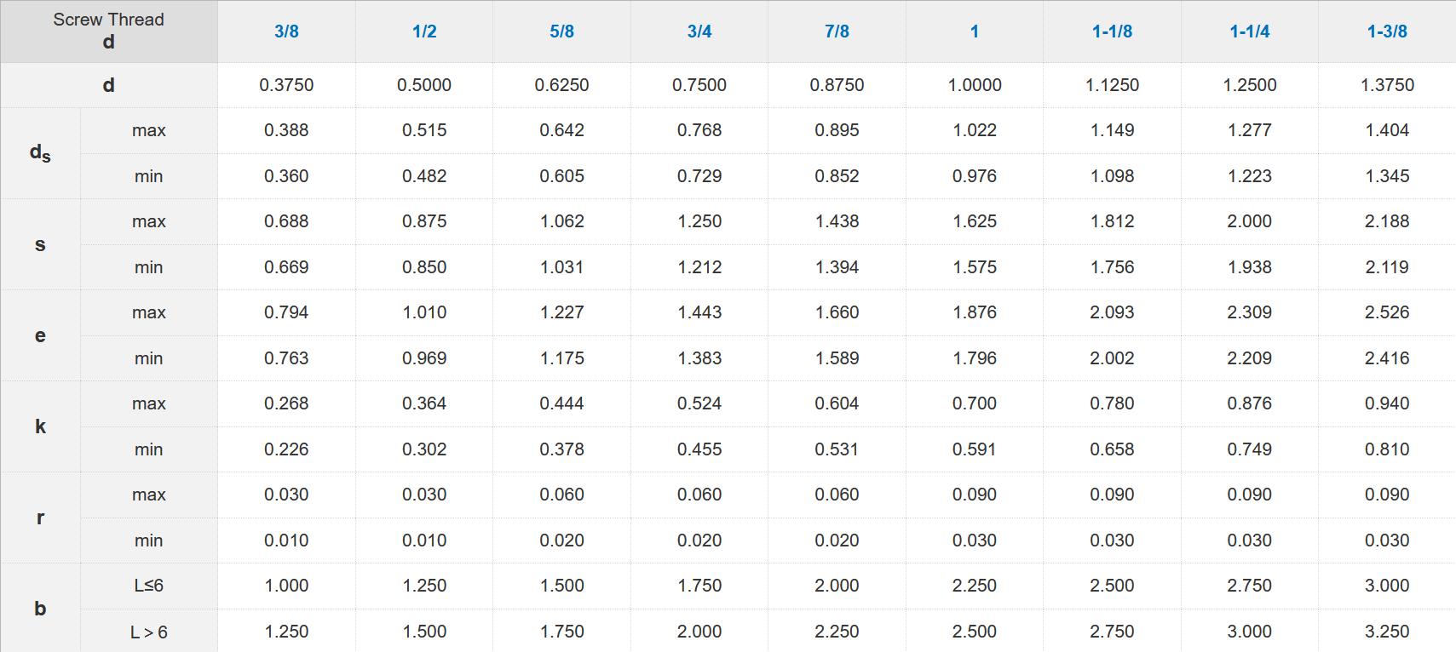The width and height of the screenshot is (1456, 652).
Task: Open the 1-1/8 screw thread link
Action: (x=1112, y=31)
